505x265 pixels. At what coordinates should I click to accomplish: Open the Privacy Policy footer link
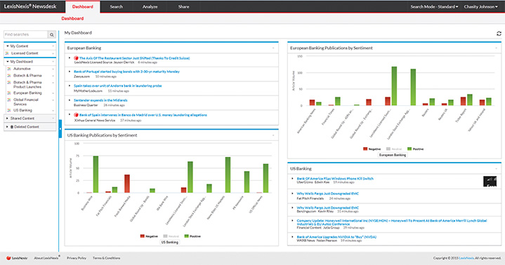77,258
